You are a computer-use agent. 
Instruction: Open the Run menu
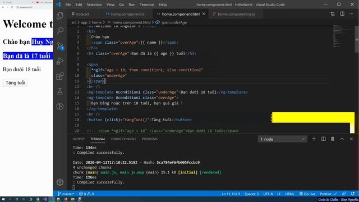(x=132, y=4)
